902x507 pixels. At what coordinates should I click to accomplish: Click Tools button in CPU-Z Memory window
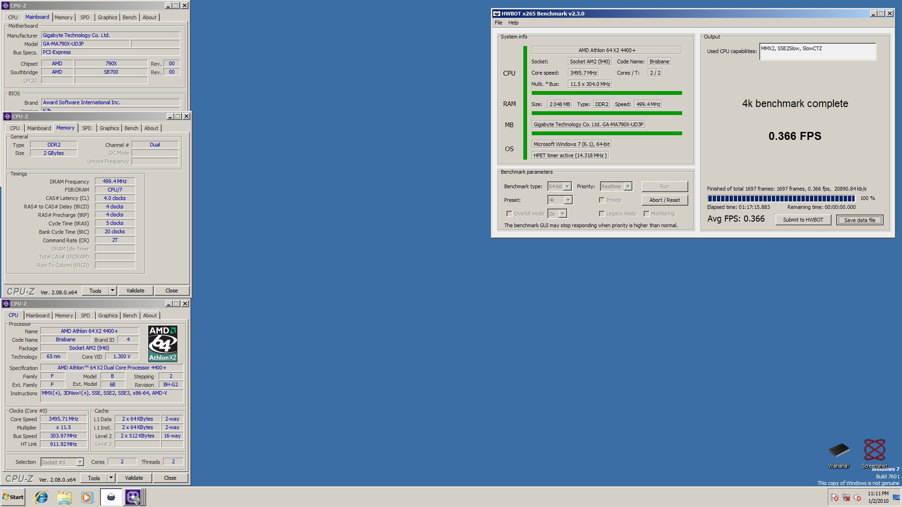point(95,291)
